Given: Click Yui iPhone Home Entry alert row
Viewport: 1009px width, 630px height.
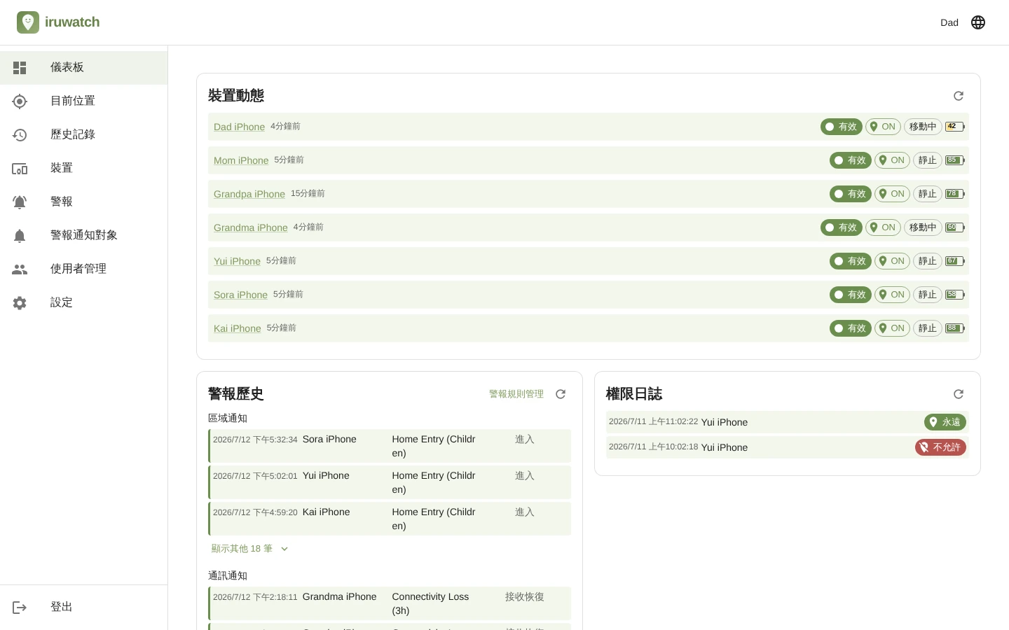Looking at the screenshot, I should point(390,482).
